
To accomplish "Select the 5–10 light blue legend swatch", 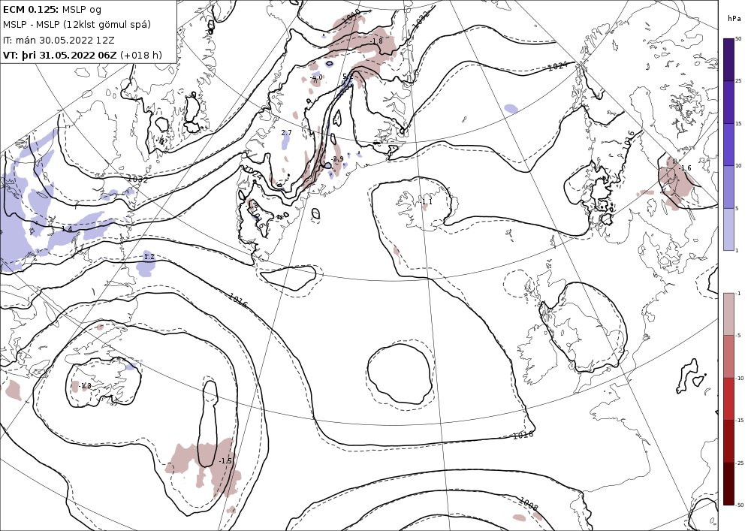I will (728, 187).
